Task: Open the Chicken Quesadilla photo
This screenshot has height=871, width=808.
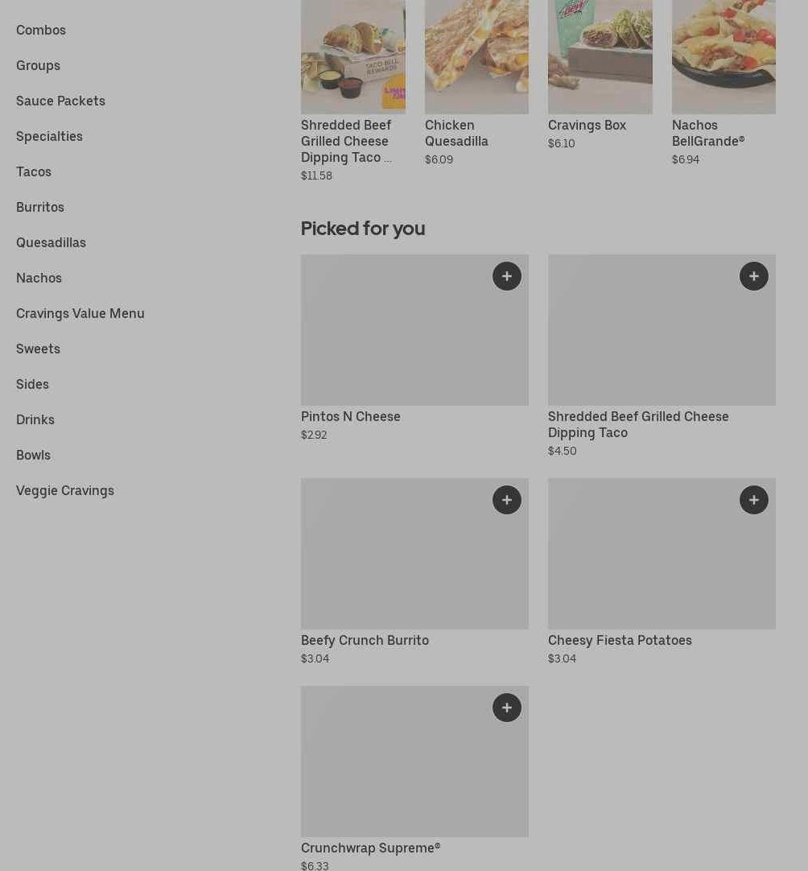Action: [x=476, y=56]
